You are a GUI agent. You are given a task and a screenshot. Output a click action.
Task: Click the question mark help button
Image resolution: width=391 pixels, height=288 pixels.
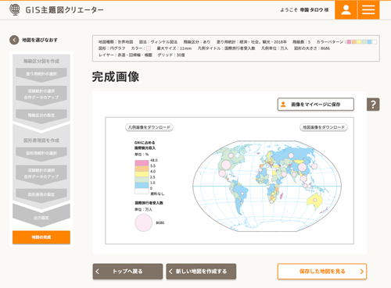tap(373, 105)
